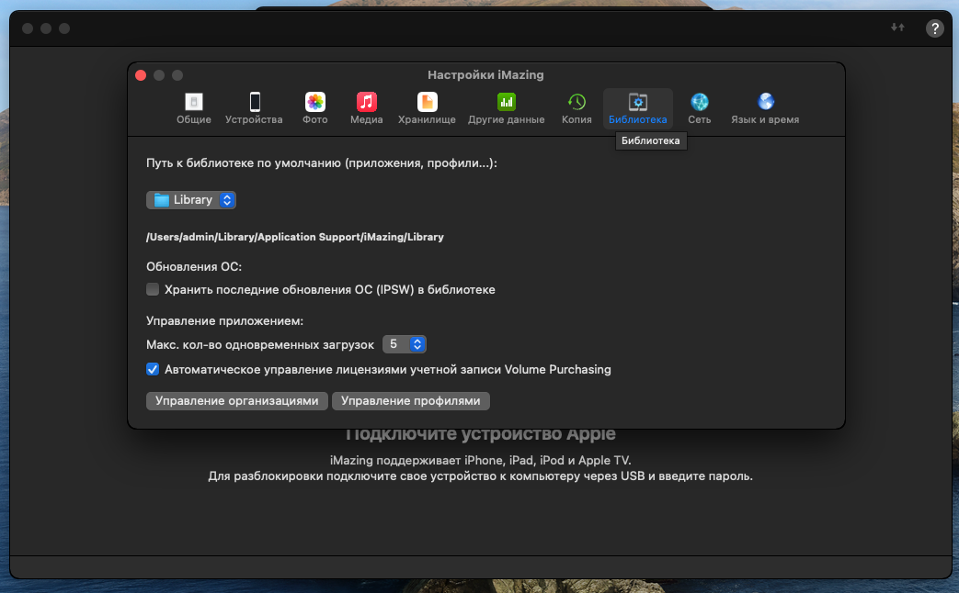This screenshot has width=959, height=593.
Task: Disable automatic Volume Purchasing license management
Action: (x=153, y=370)
